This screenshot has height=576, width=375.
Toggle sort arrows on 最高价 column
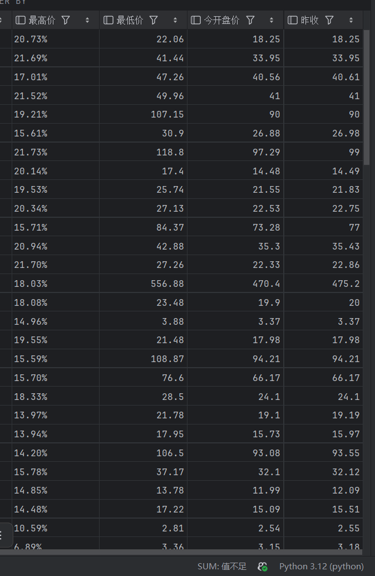pos(87,20)
